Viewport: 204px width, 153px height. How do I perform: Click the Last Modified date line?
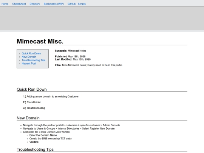(x=73, y=59)
